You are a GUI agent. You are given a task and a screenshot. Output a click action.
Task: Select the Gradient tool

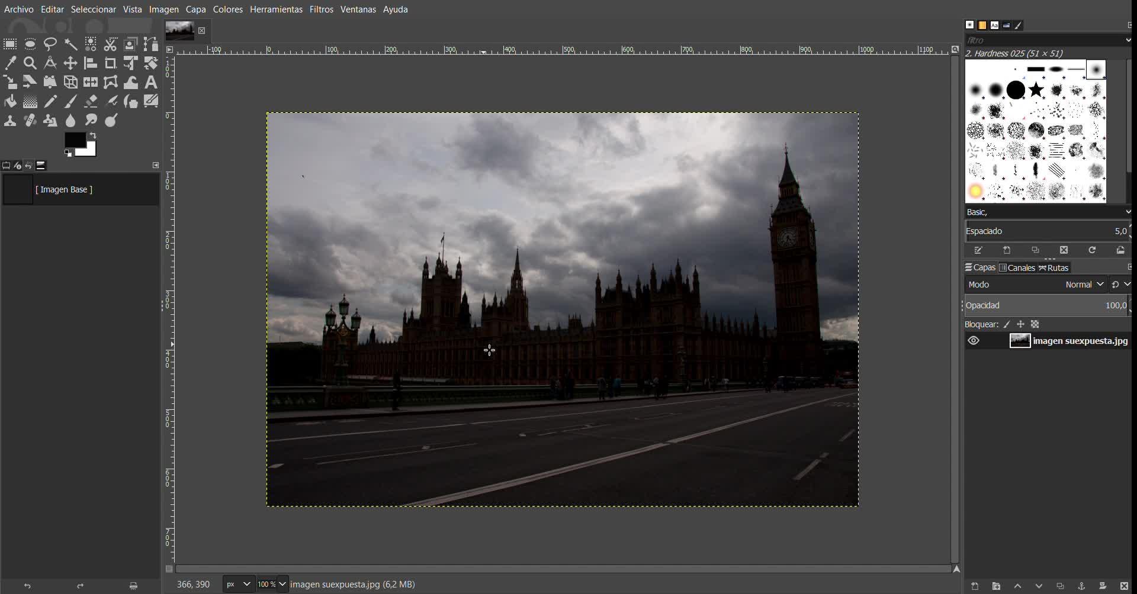point(30,102)
